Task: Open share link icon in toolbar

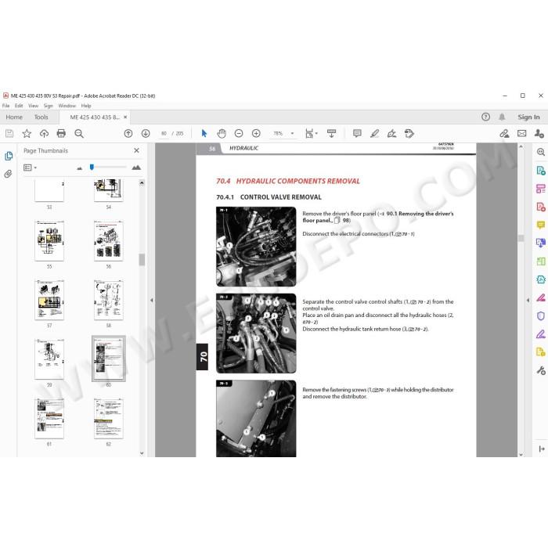Action: coord(504,133)
